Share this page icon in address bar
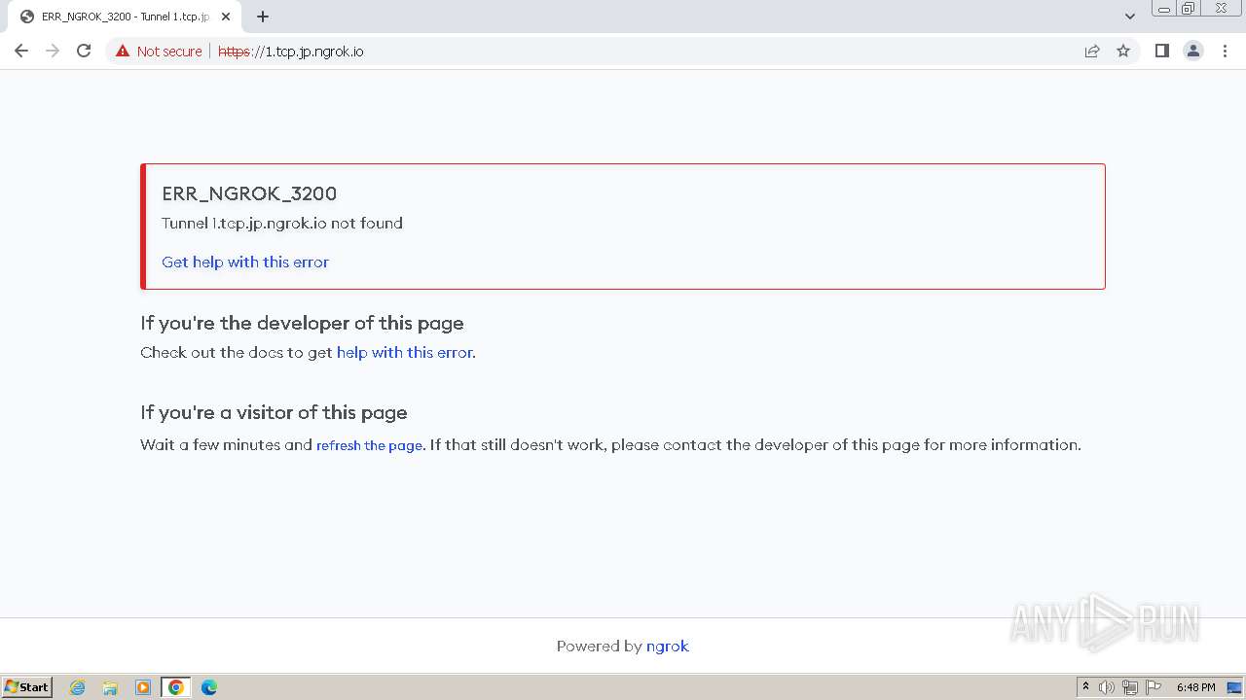The width and height of the screenshot is (1246, 700). point(1092,51)
